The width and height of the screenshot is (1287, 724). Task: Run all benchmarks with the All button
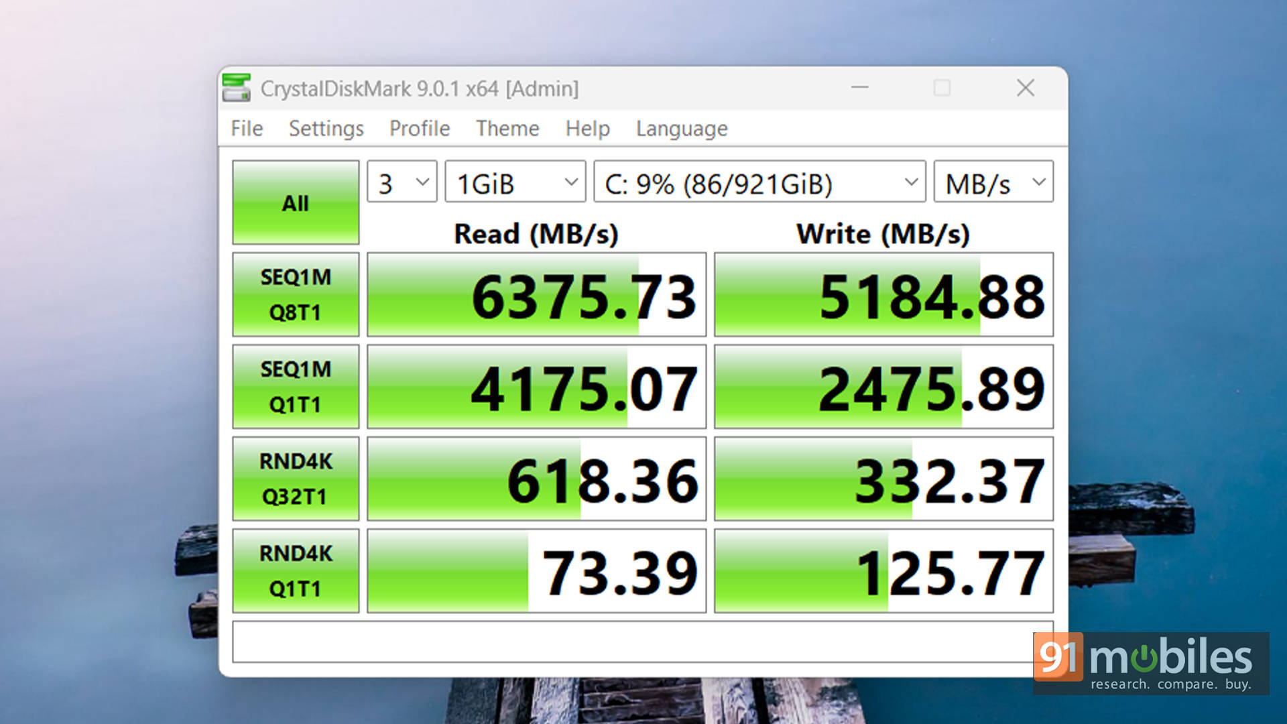[296, 202]
